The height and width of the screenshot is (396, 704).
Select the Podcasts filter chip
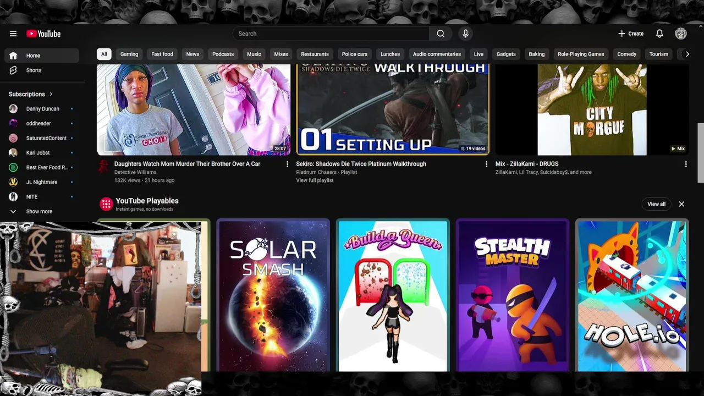[223, 54]
